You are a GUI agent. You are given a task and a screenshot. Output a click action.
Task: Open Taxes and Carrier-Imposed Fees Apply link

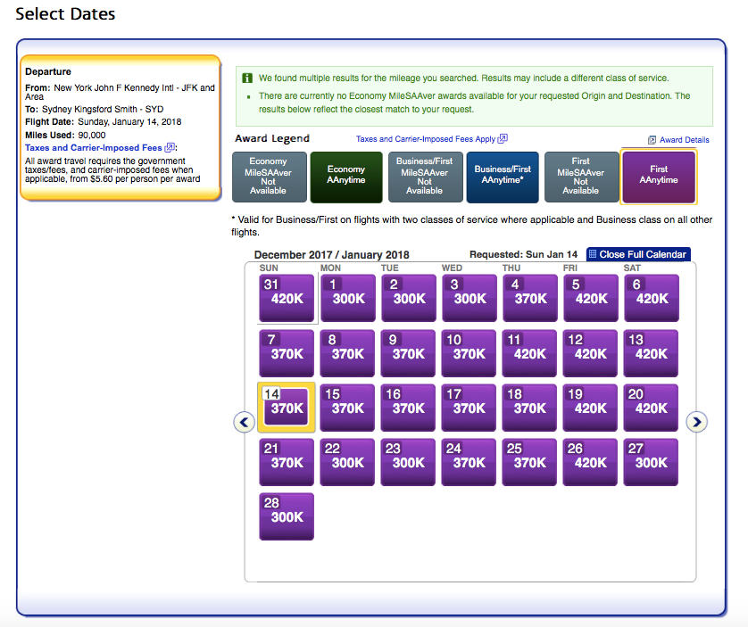[425, 139]
